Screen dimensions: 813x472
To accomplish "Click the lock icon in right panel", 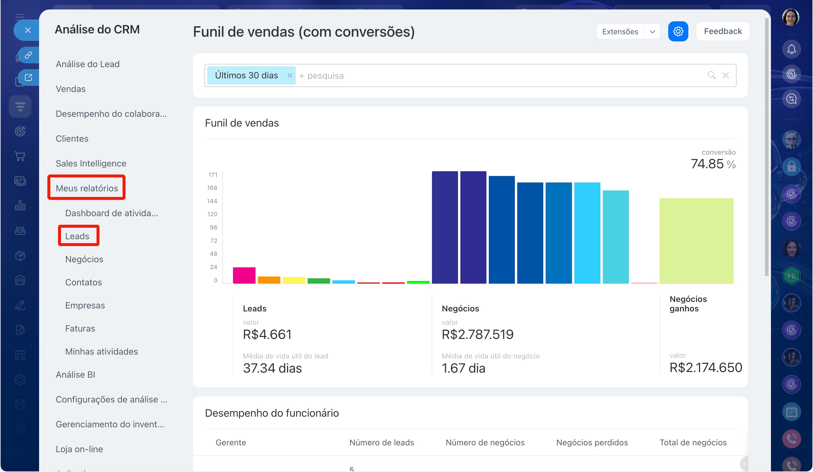I will [791, 167].
